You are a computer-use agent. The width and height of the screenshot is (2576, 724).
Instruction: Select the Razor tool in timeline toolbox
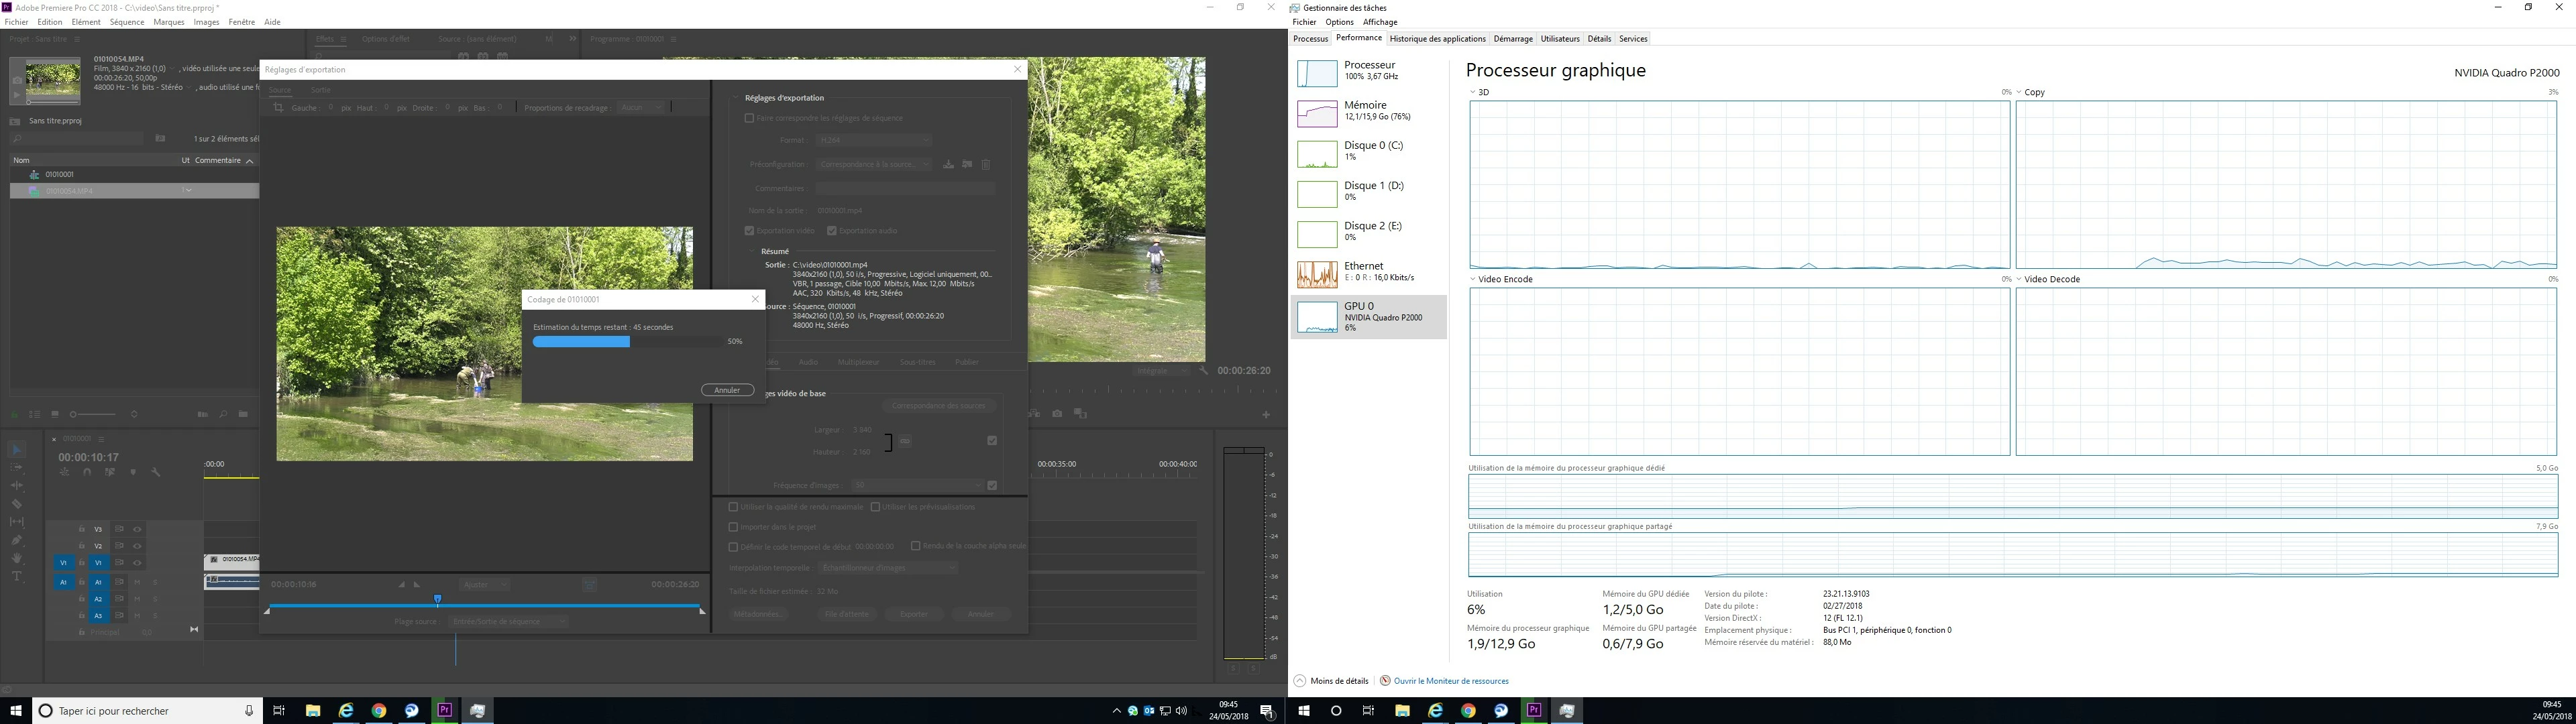(17, 504)
